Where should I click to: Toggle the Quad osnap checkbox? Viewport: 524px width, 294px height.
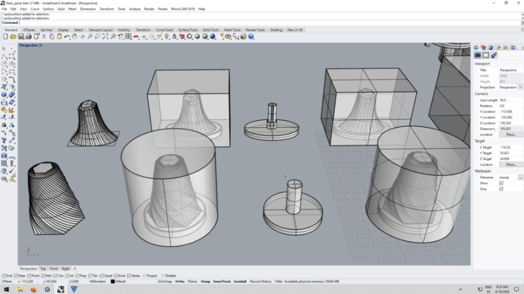tap(102, 276)
